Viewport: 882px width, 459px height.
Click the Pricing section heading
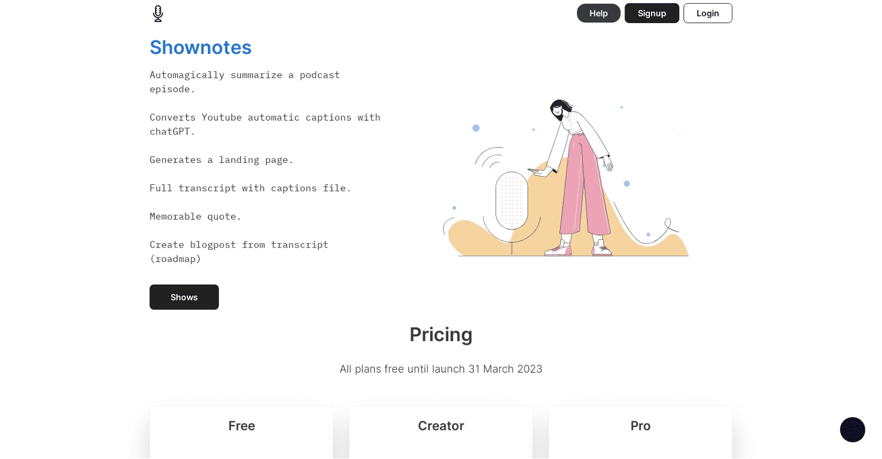tap(440, 335)
